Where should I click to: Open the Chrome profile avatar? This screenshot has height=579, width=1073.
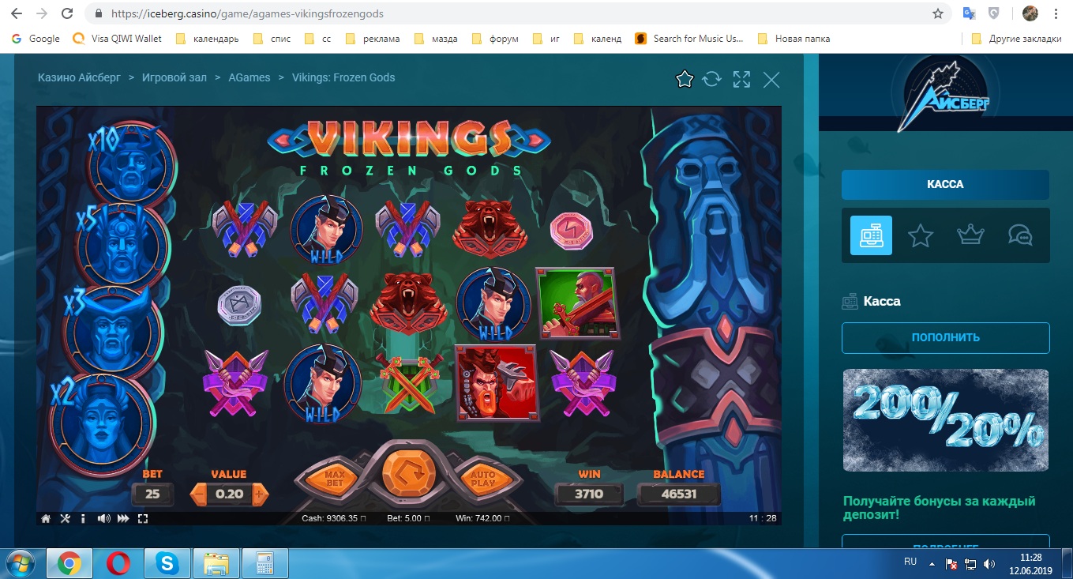tap(1030, 13)
